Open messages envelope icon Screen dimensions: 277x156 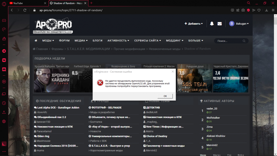pyautogui.click(x=219, y=24)
